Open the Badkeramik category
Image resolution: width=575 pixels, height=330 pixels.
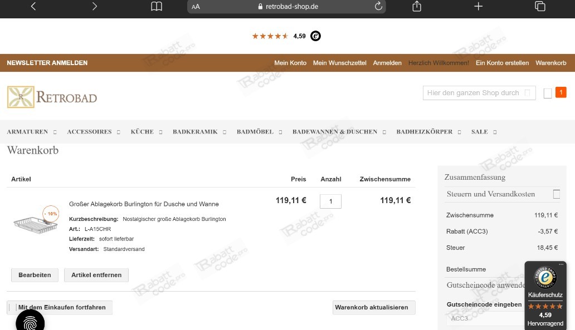(195, 132)
